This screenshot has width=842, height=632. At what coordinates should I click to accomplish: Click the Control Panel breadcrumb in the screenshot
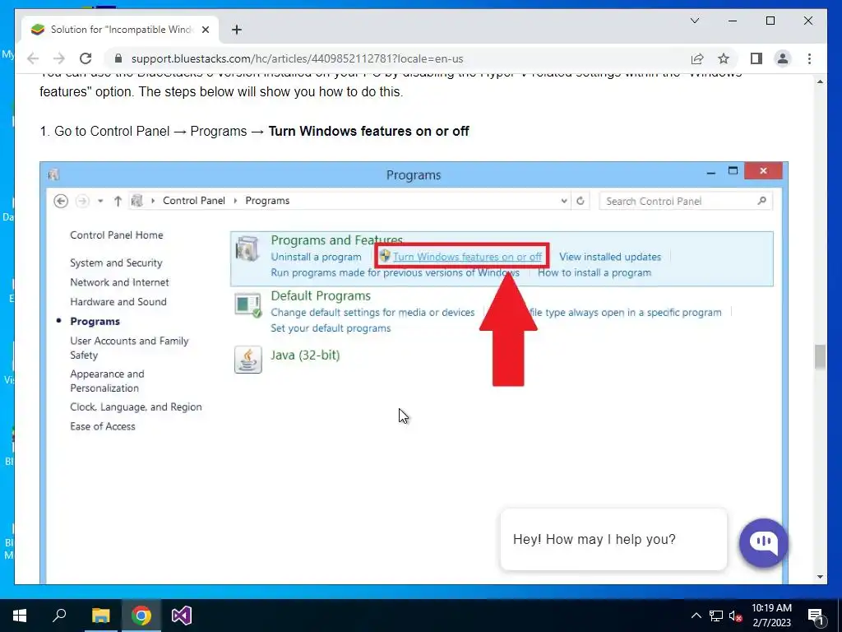click(x=194, y=201)
